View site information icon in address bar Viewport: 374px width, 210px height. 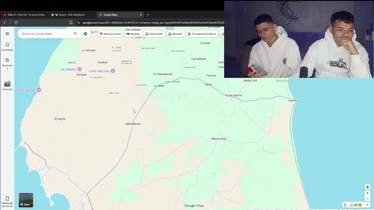tap(78, 22)
